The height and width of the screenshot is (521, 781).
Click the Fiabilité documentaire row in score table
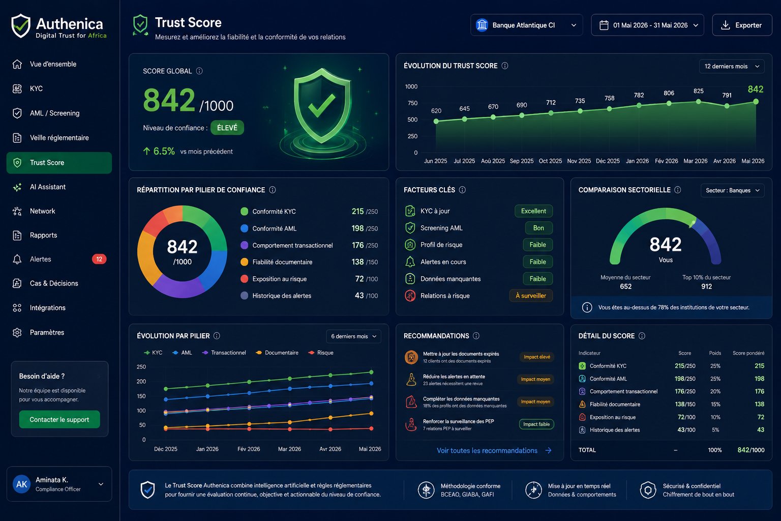coord(671,404)
